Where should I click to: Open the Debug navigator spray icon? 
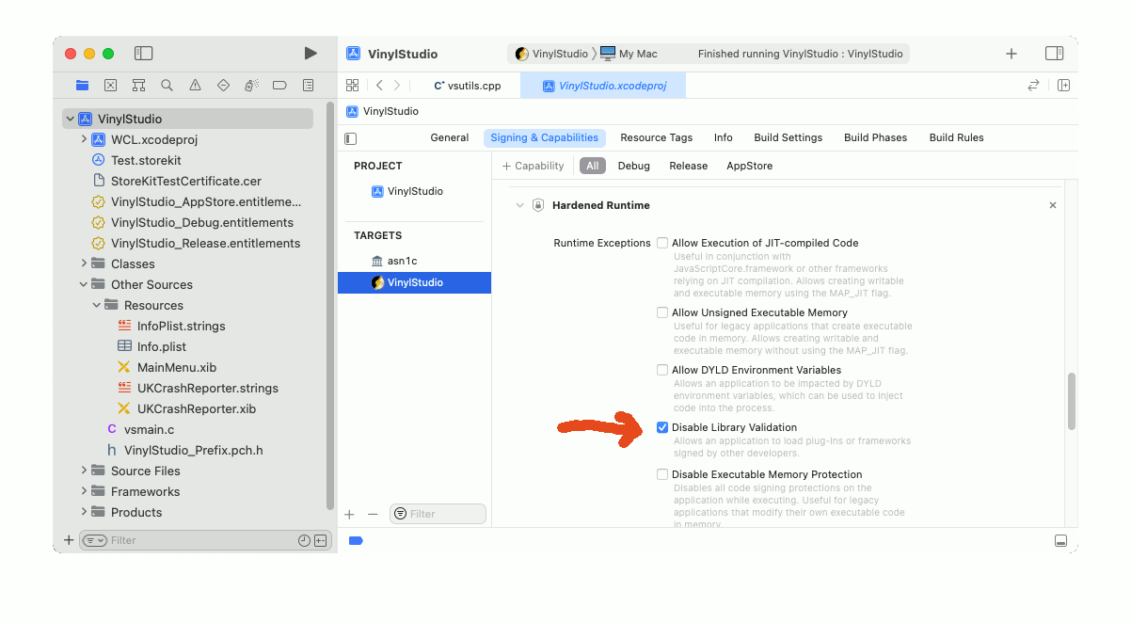[x=251, y=85]
